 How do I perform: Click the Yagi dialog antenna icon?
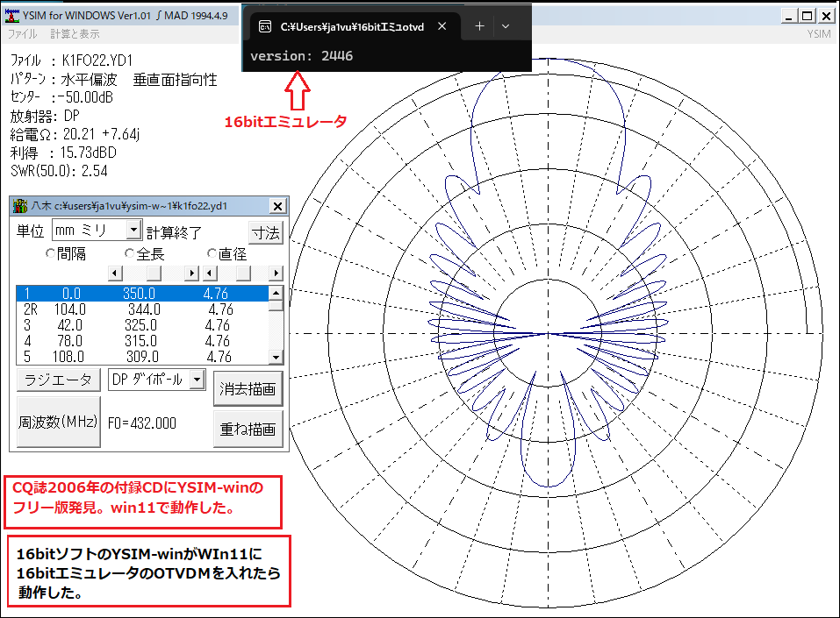(20, 206)
